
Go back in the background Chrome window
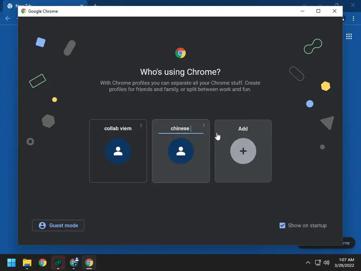point(8,18)
